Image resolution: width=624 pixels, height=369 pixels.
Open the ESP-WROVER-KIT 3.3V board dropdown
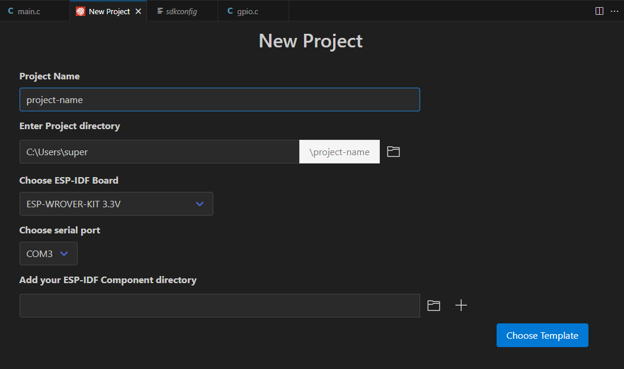tap(116, 204)
